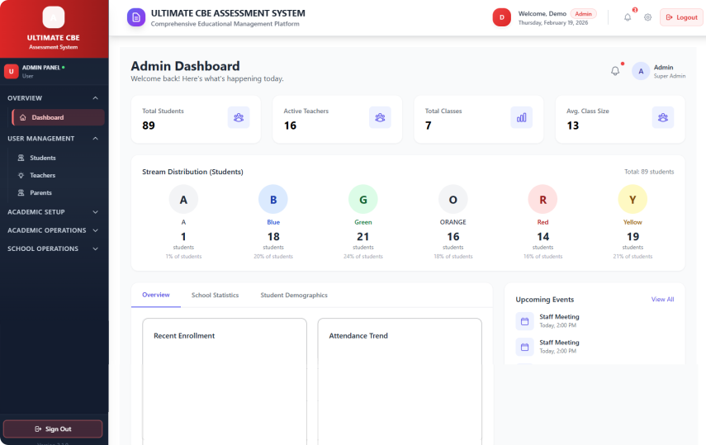Click the Total Students group icon
The image size is (706, 445).
point(239,117)
